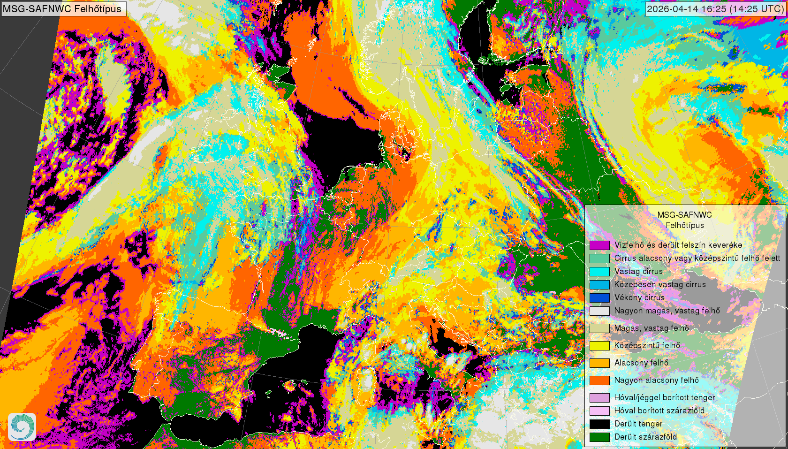Pick the magenta Vízfelhő és derült felszín swatch

599,245
